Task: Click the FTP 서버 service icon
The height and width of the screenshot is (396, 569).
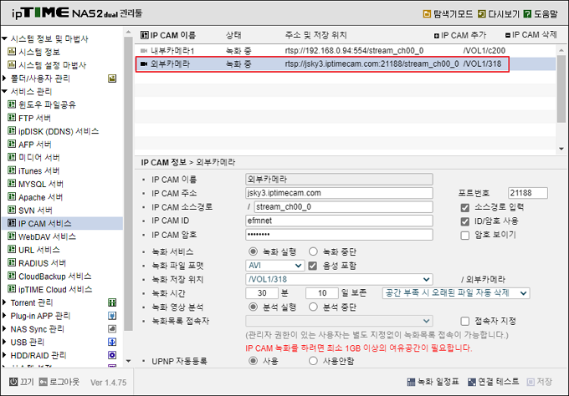Action: 12,118
